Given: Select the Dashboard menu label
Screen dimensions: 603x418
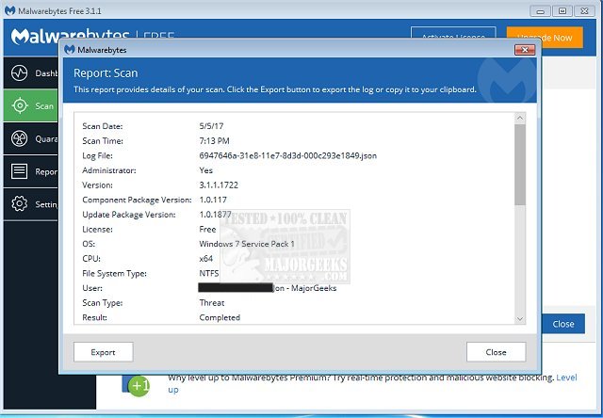Looking at the screenshot, I should coord(46,73).
